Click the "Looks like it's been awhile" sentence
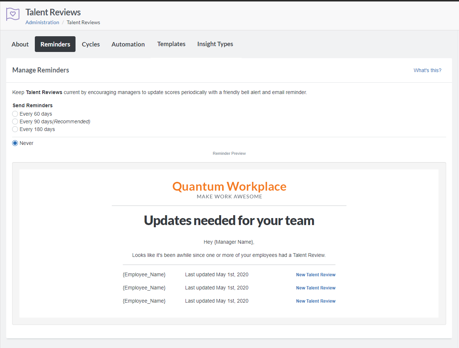Viewport: 459px width, 348px height. pos(229,255)
